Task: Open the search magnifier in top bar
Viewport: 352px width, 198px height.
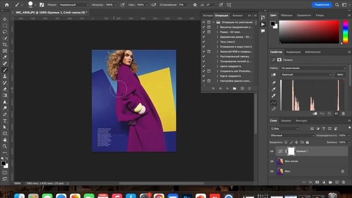Action: [x=337, y=5]
